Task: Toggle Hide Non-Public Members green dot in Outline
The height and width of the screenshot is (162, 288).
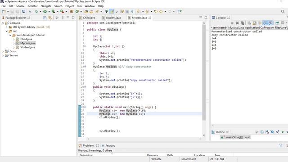Action: click(283, 132)
